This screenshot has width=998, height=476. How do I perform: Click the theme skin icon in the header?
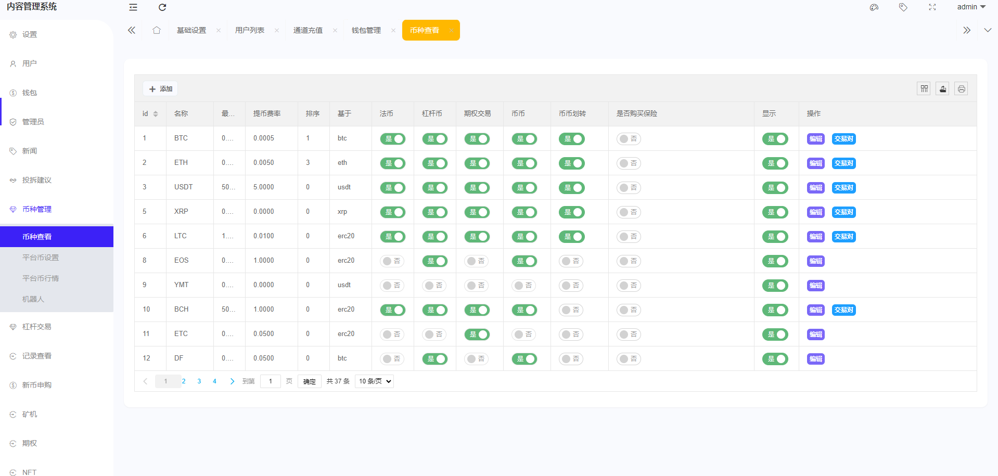[x=874, y=7]
